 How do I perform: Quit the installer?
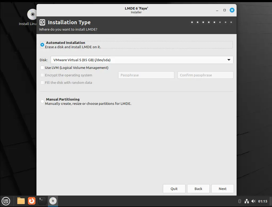(x=174, y=189)
